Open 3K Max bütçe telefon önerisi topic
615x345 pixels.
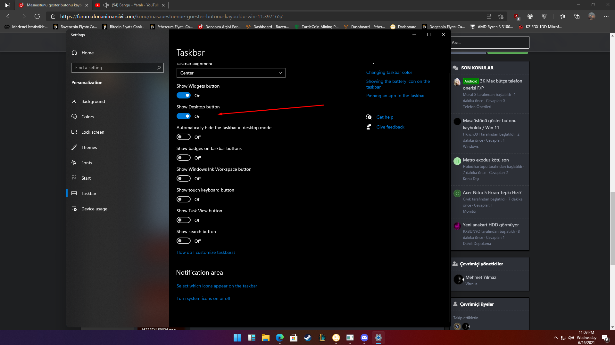[493, 84]
